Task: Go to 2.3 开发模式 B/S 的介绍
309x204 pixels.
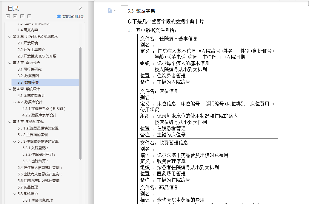Action: point(37,56)
